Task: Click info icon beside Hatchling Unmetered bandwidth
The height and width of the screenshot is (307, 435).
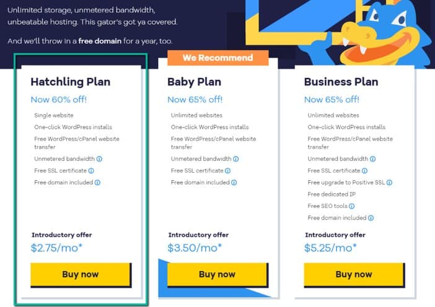Action: 99,159
